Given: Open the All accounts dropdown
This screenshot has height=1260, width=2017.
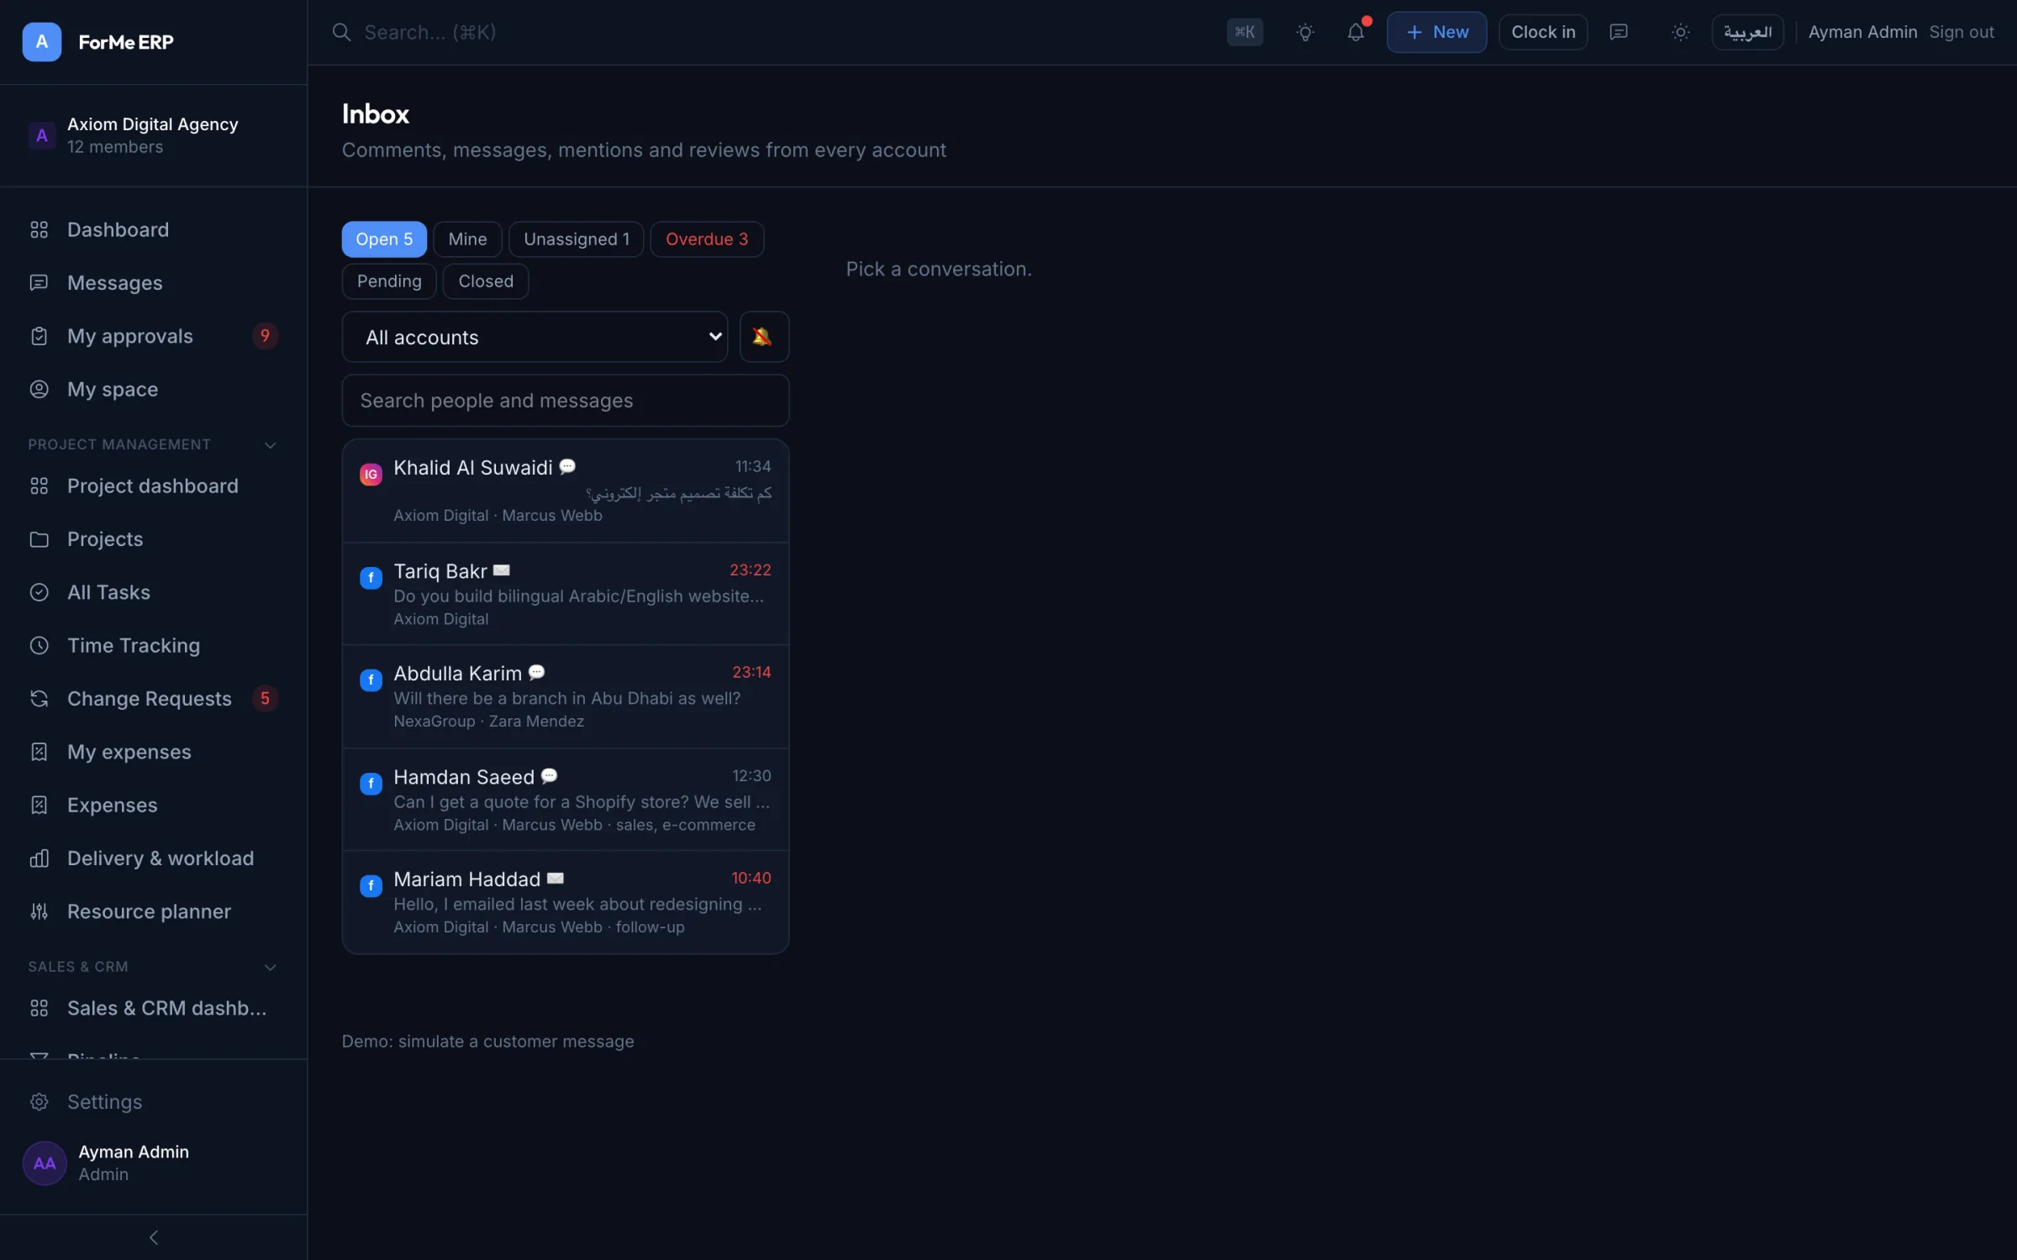Looking at the screenshot, I should click(x=535, y=337).
